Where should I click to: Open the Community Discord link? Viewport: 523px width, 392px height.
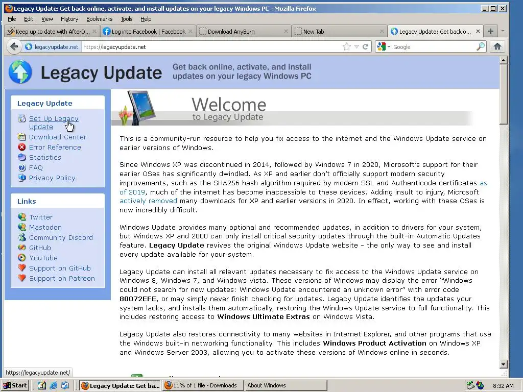61,237
